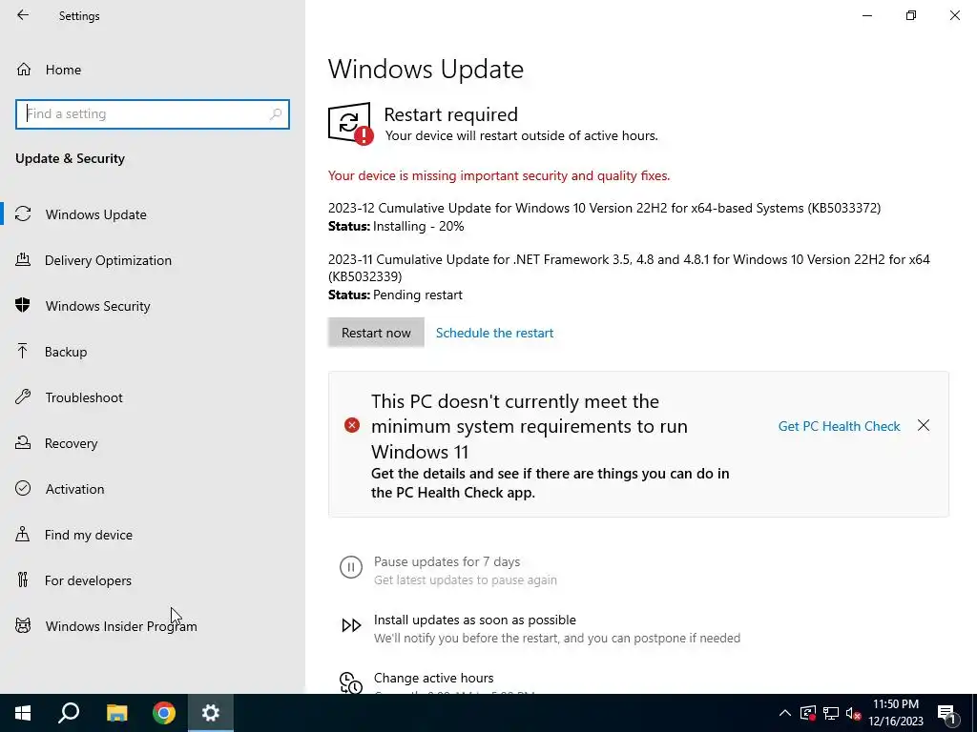Select Windows Update in the sidebar

point(153,214)
